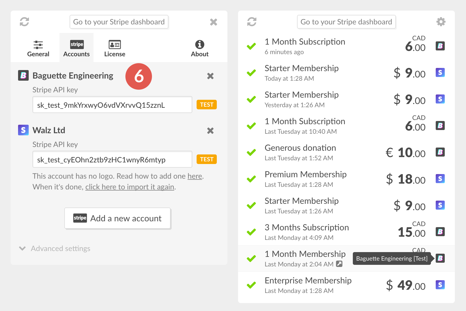Viewport: 466px width, 311px height.
Task: Click account badge on Enterprise Membership row
Action: [440, 285]
